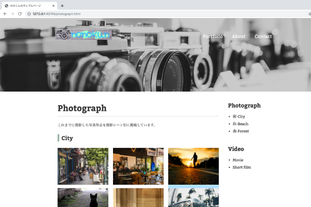
Task: Click the browser forward arrow
Action: click(12, 14)
